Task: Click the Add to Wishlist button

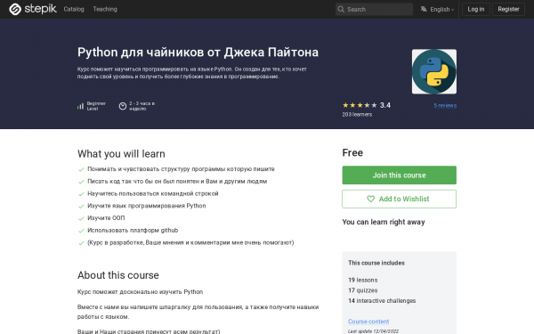Action: coord(399,199)
